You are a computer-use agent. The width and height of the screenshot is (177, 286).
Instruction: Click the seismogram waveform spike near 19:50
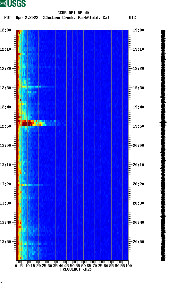pos(164,125)
